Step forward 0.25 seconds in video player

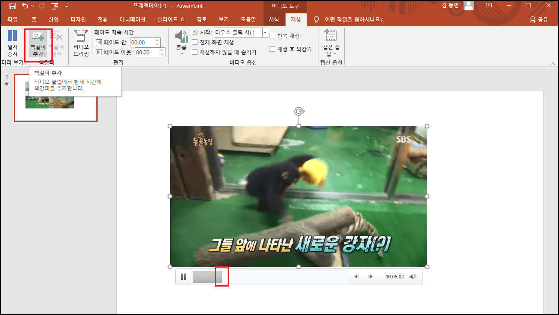click(370, 277)
